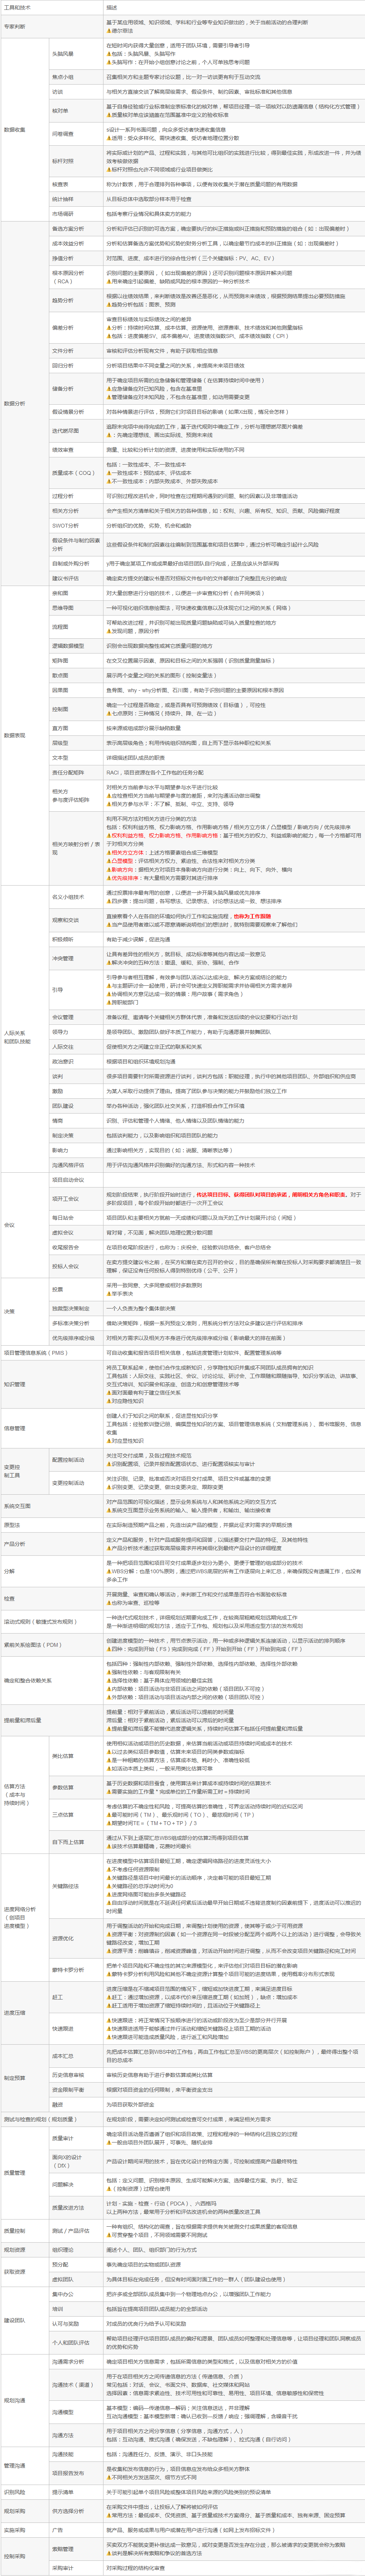This screenshot has height=2576, width=365.
Task: Click the 质量成本（COQ）cell
Action: coord(76,473)
